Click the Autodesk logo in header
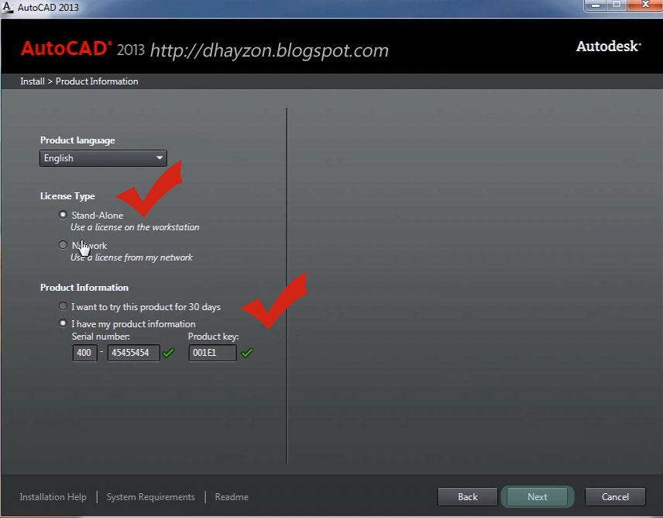This screenshot has width=663, height=518. point(609,46)
